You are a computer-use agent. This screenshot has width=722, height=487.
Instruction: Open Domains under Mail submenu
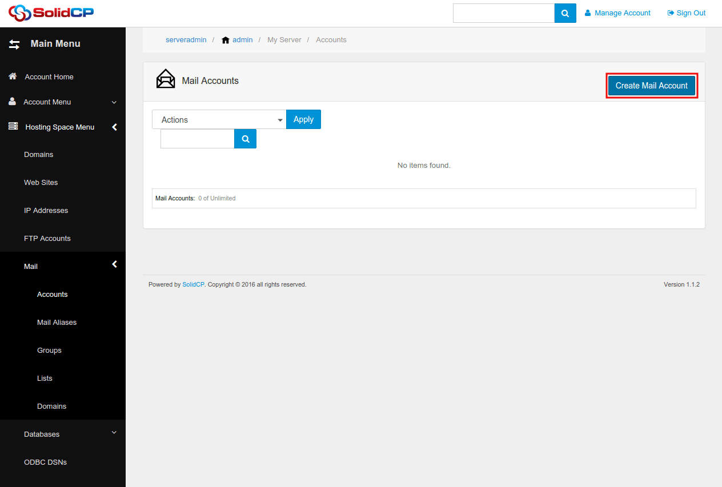coord(52,406)
